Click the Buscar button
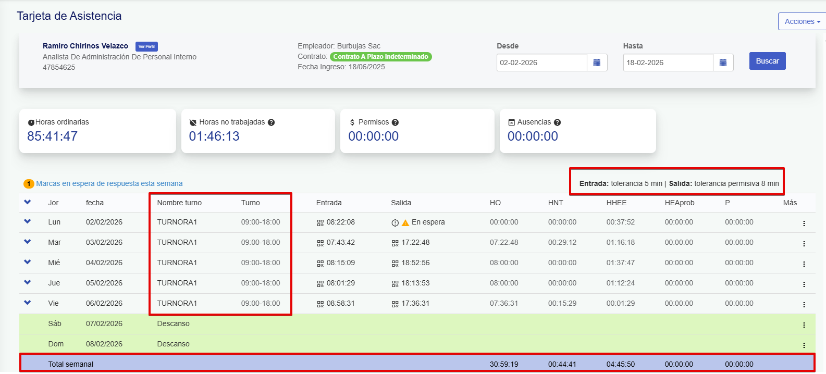 click(x=767, y=61)
